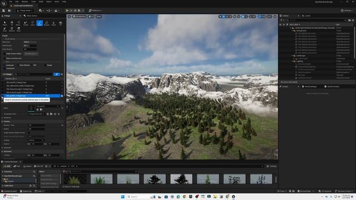Switch to the Erase foliage tool
The height and width of the screenshot is (200, 356).
(5, 29)
